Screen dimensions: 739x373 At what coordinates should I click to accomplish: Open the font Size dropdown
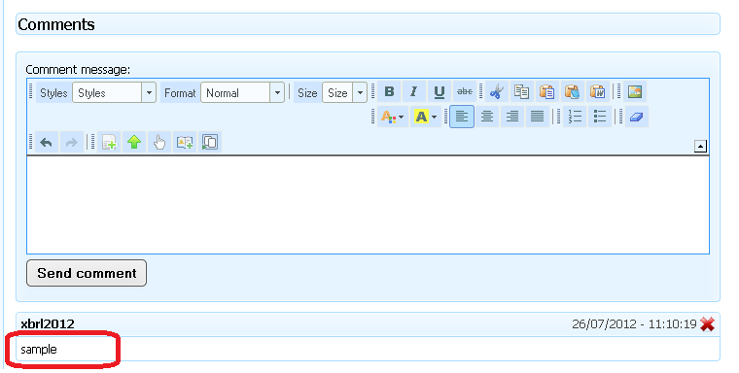point(344,93)
